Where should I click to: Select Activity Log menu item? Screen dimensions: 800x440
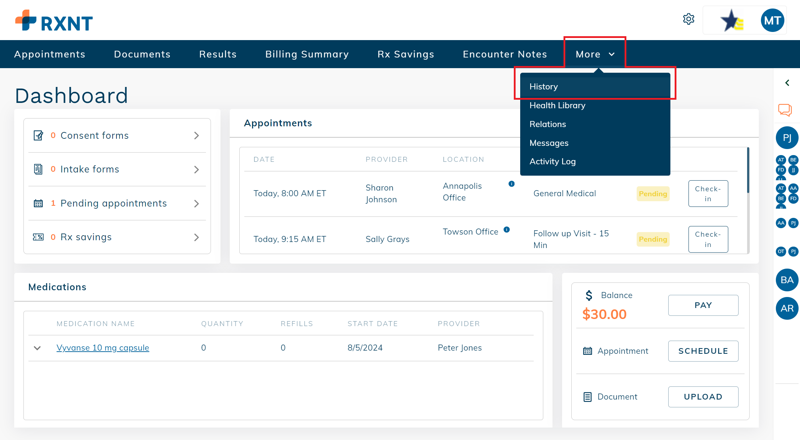pyautogui.click(x=595, y=161)
